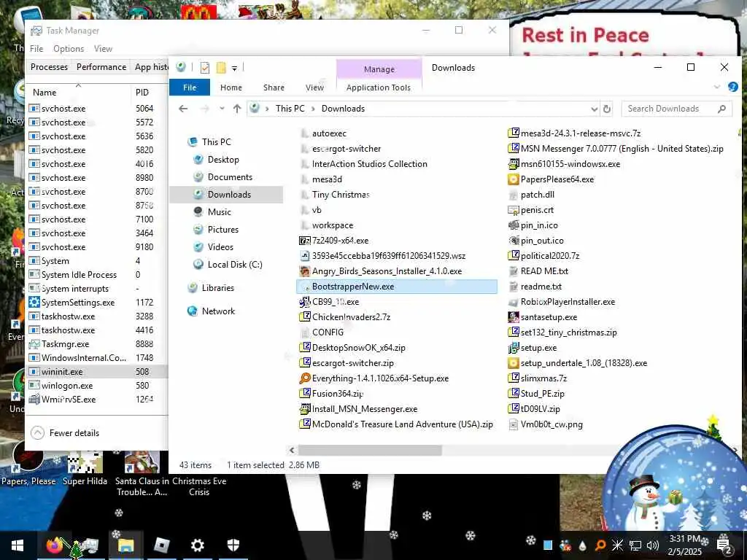747x560 pixels.
Task: Switch to the Processes tab in Task Manager
Action: click(49, 66)
